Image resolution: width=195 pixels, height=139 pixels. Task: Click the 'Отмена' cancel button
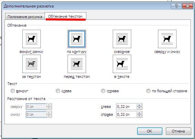click(178, 131)
